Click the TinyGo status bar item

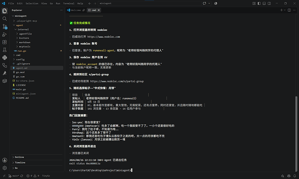pos(46,176)
